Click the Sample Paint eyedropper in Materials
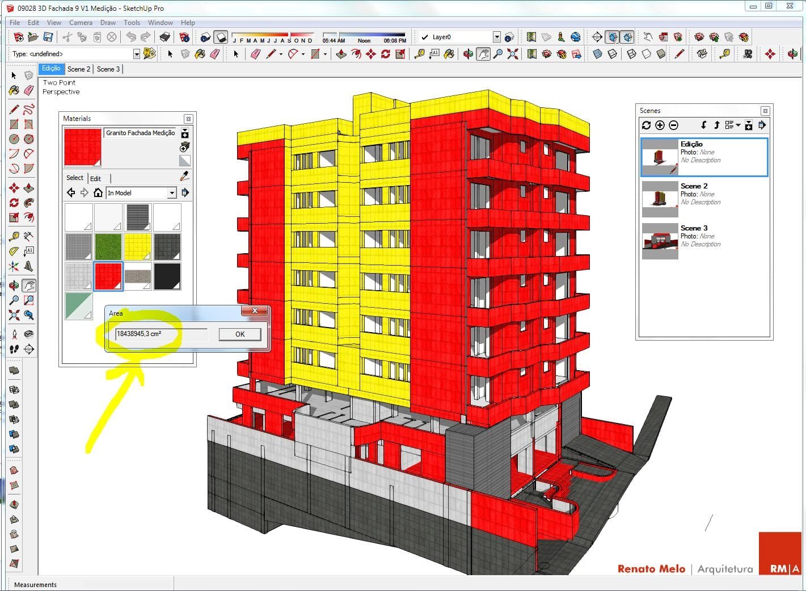 click(x=184, y=177)
